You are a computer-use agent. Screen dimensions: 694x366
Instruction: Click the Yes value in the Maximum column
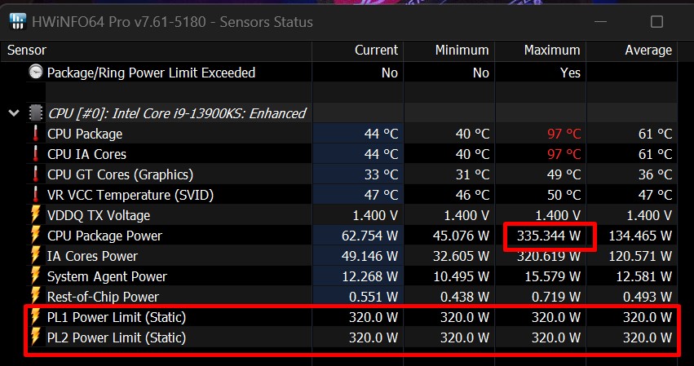click(x=570, y=73)
